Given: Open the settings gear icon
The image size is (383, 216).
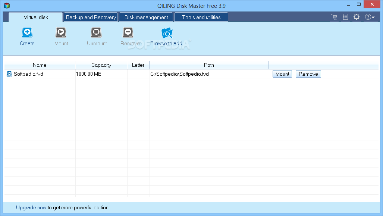Looking at the screenshot, I should [357, 17].
